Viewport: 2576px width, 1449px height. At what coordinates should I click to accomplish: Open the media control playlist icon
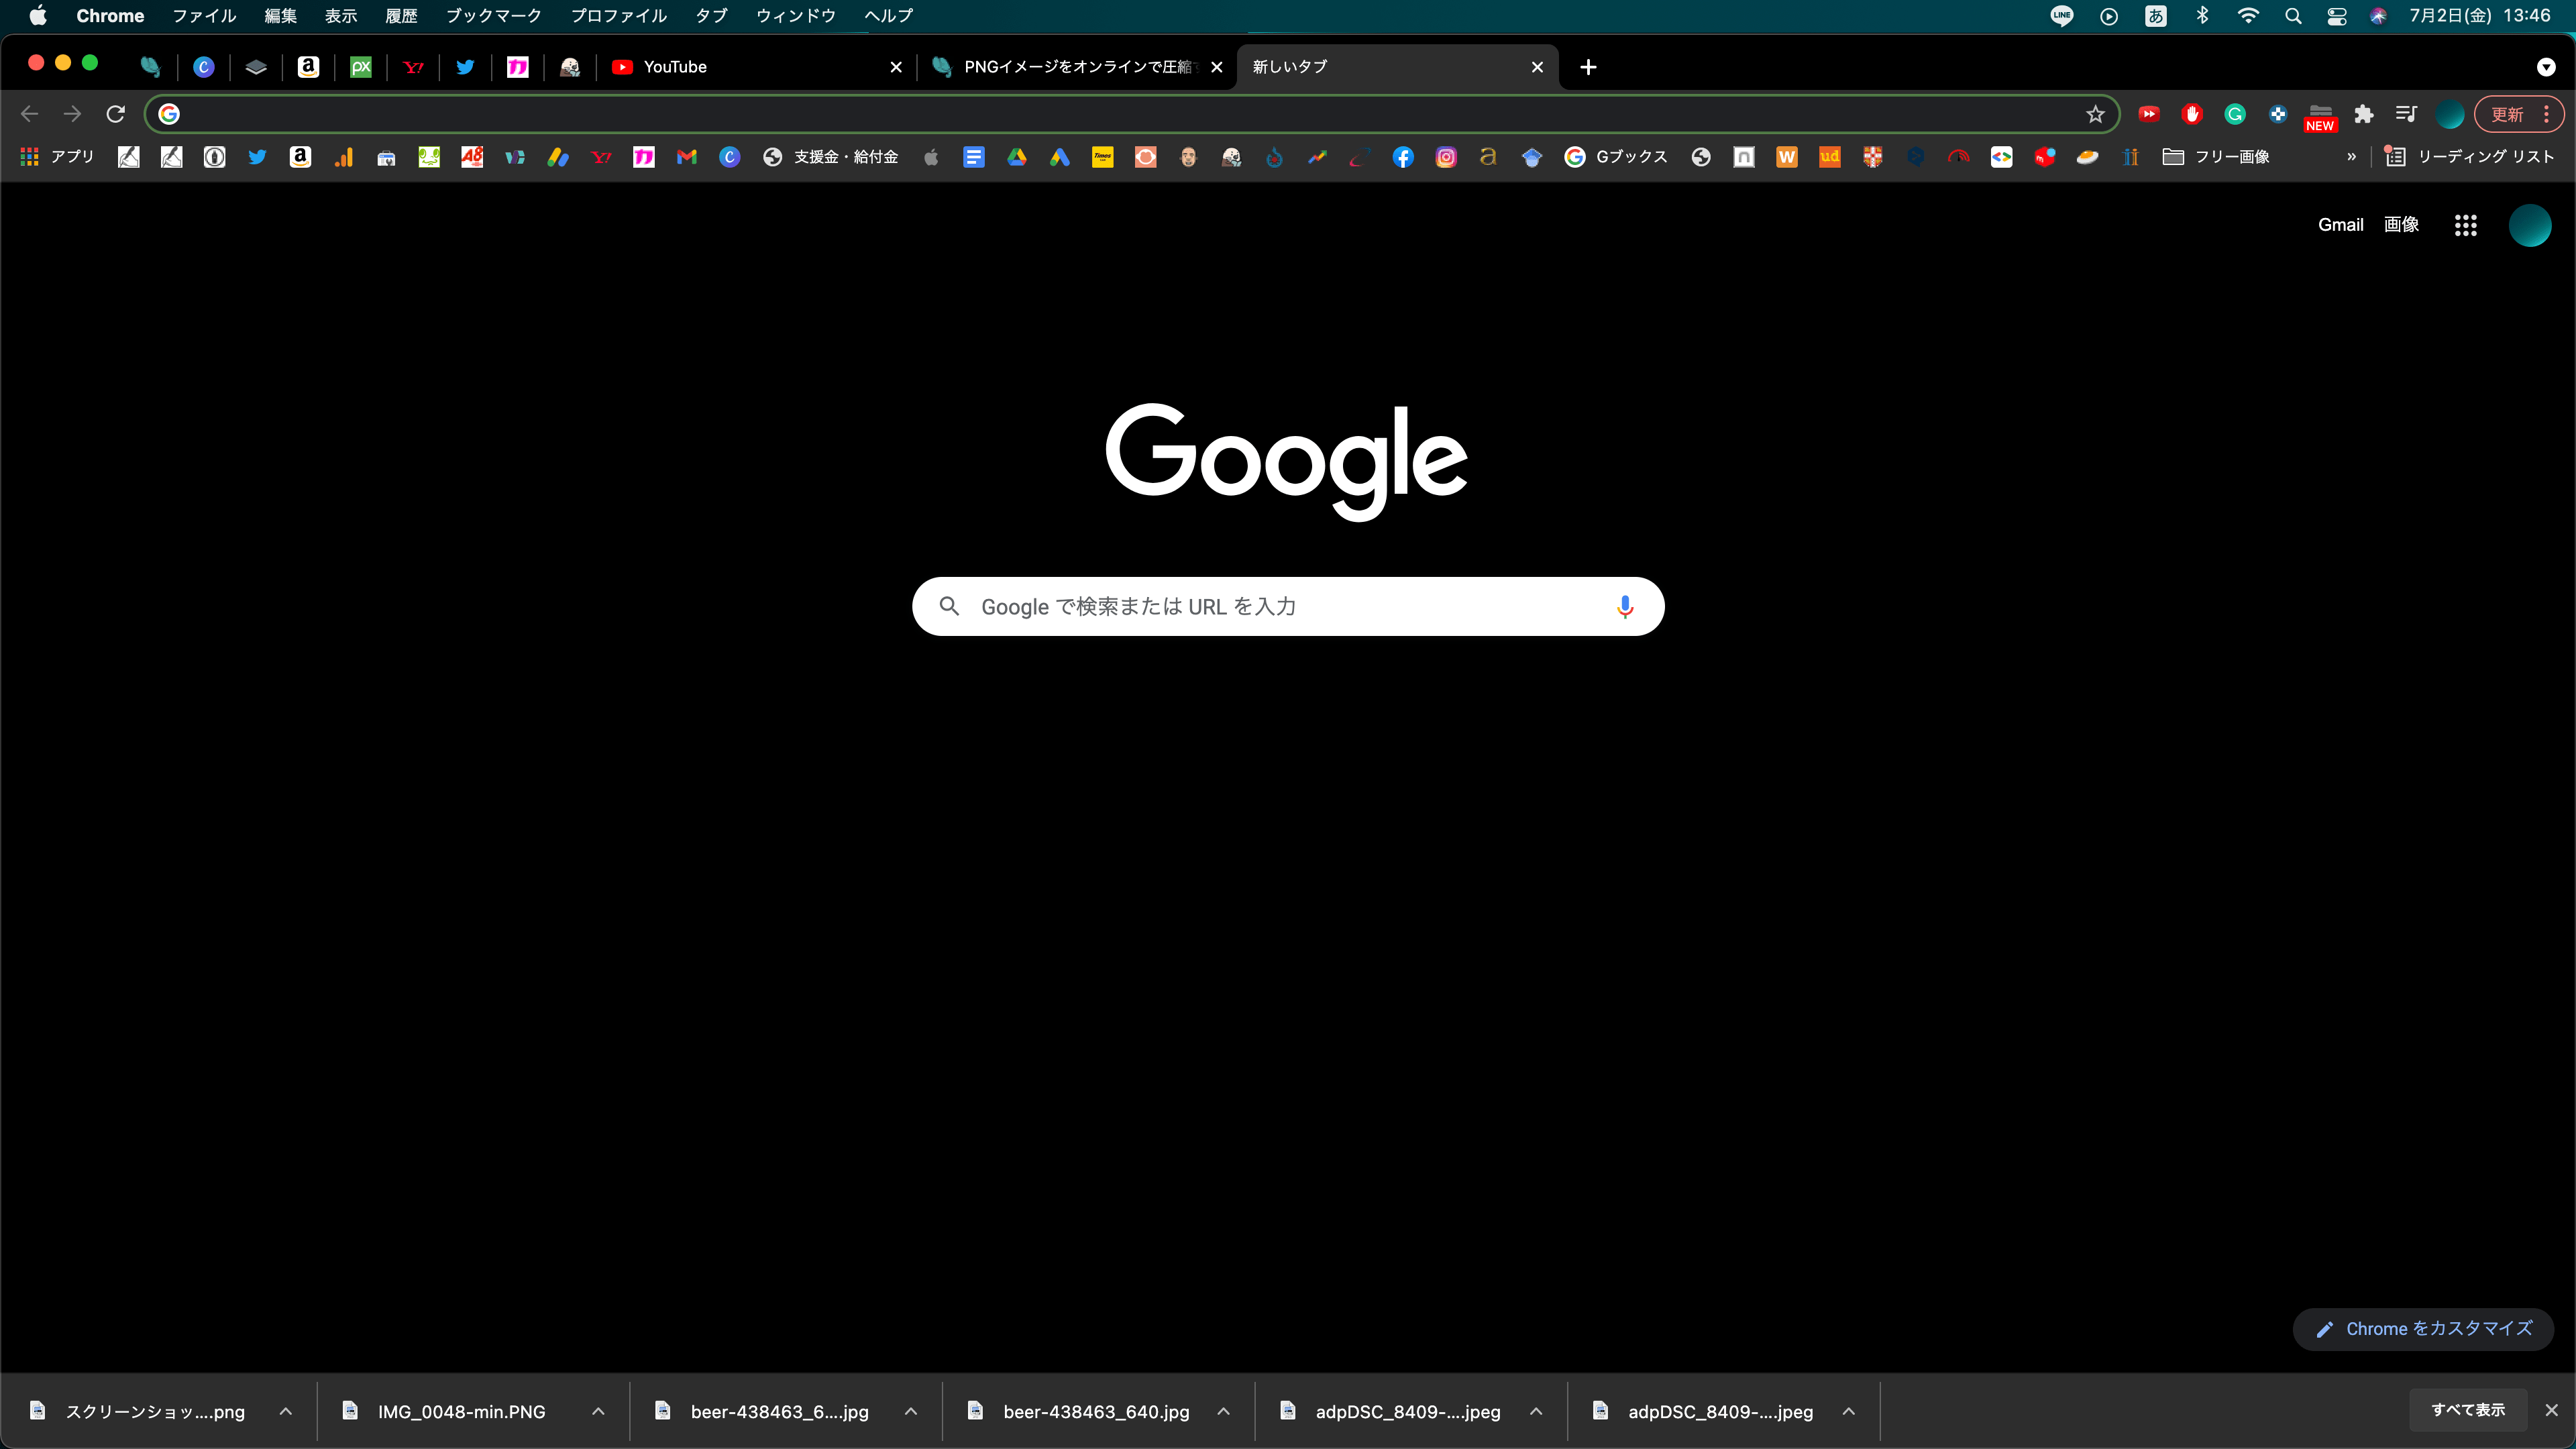click(x=2406, y=114)
